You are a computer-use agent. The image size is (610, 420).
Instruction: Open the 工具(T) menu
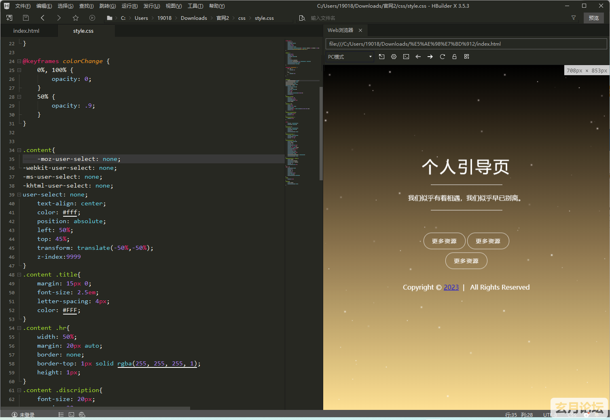(195, 6)
